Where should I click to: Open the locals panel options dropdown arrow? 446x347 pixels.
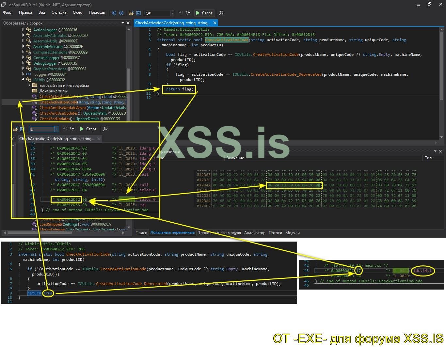pos(435,151)
